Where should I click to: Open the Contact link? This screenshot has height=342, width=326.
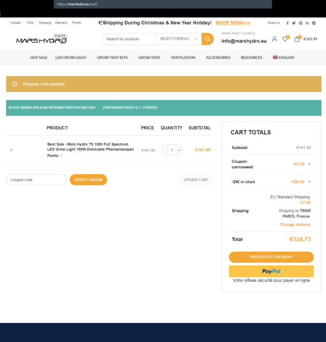15,23
